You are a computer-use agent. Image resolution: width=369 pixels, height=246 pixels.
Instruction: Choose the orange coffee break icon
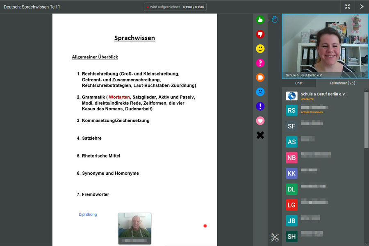(260, 77)
